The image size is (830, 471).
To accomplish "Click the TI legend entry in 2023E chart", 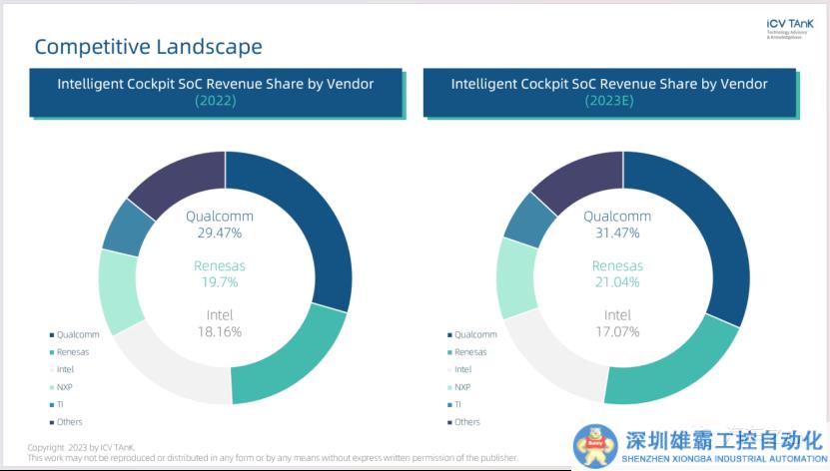I will pos(457,404).
